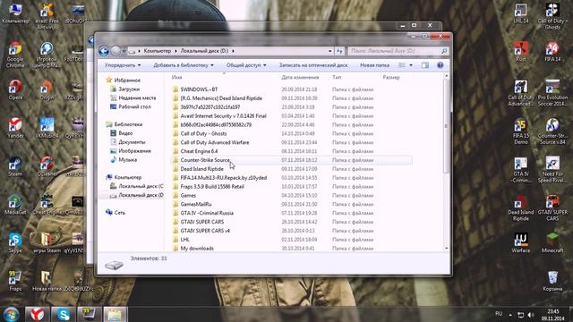Select Сеть in the navigation pane
573x322 pixels.
119,213
